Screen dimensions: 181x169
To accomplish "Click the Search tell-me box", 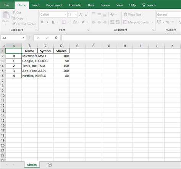I will tap(149, 5).
